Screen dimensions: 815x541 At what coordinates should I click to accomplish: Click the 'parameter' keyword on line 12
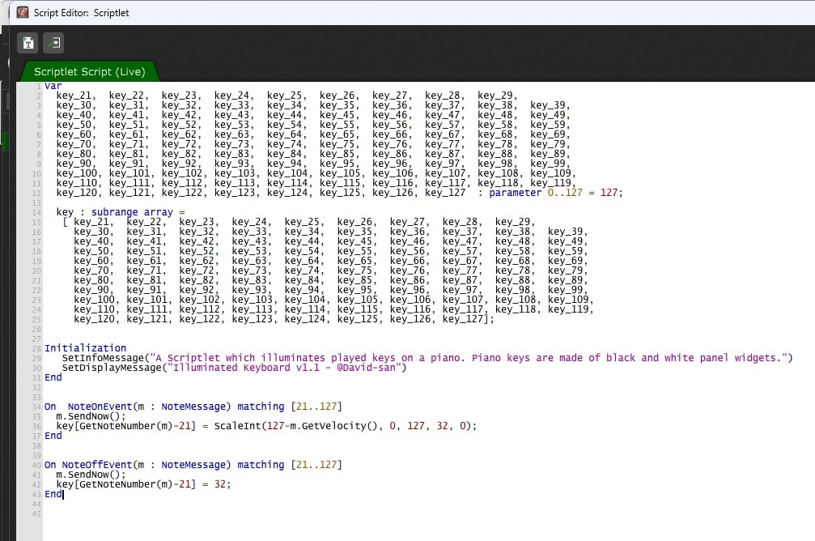coord(515,193)
